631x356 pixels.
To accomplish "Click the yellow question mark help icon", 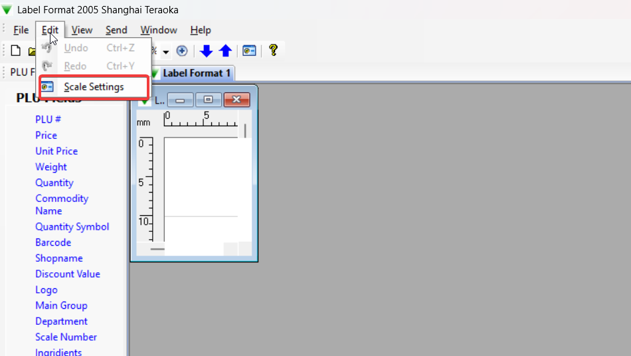I will point(272,50).
